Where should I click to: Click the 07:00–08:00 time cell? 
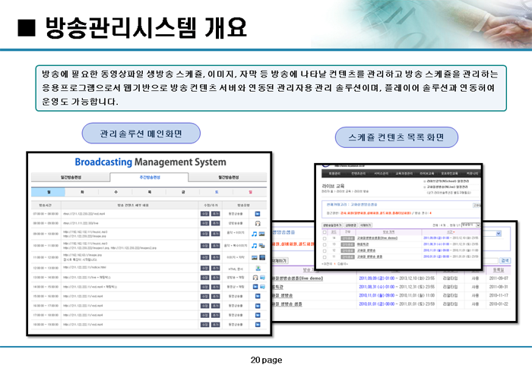(46, 214)
